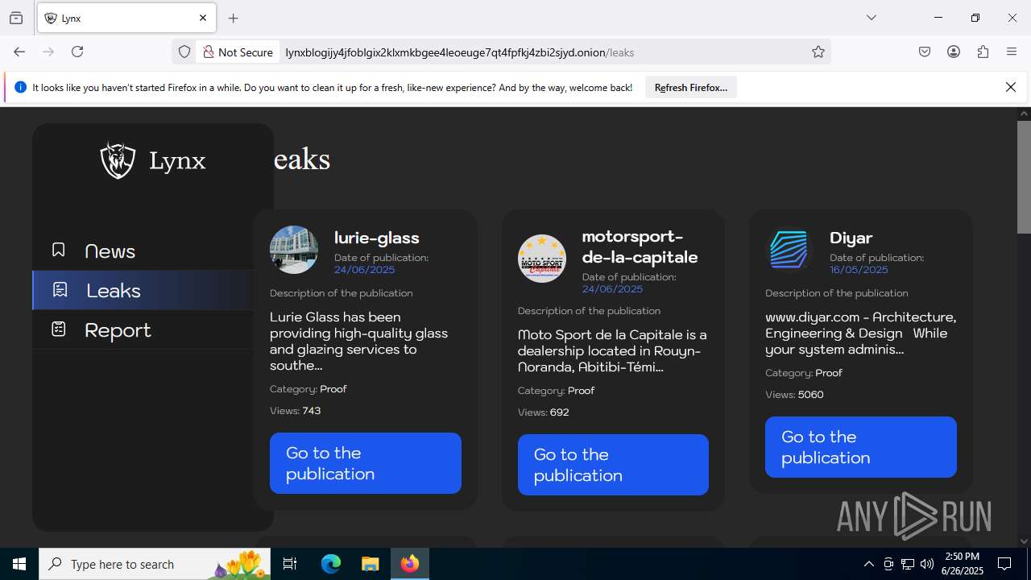Go back with browser back arrow
This screenshot has width=1031, height=580.
pyautogui.click(x=19, y=52)
